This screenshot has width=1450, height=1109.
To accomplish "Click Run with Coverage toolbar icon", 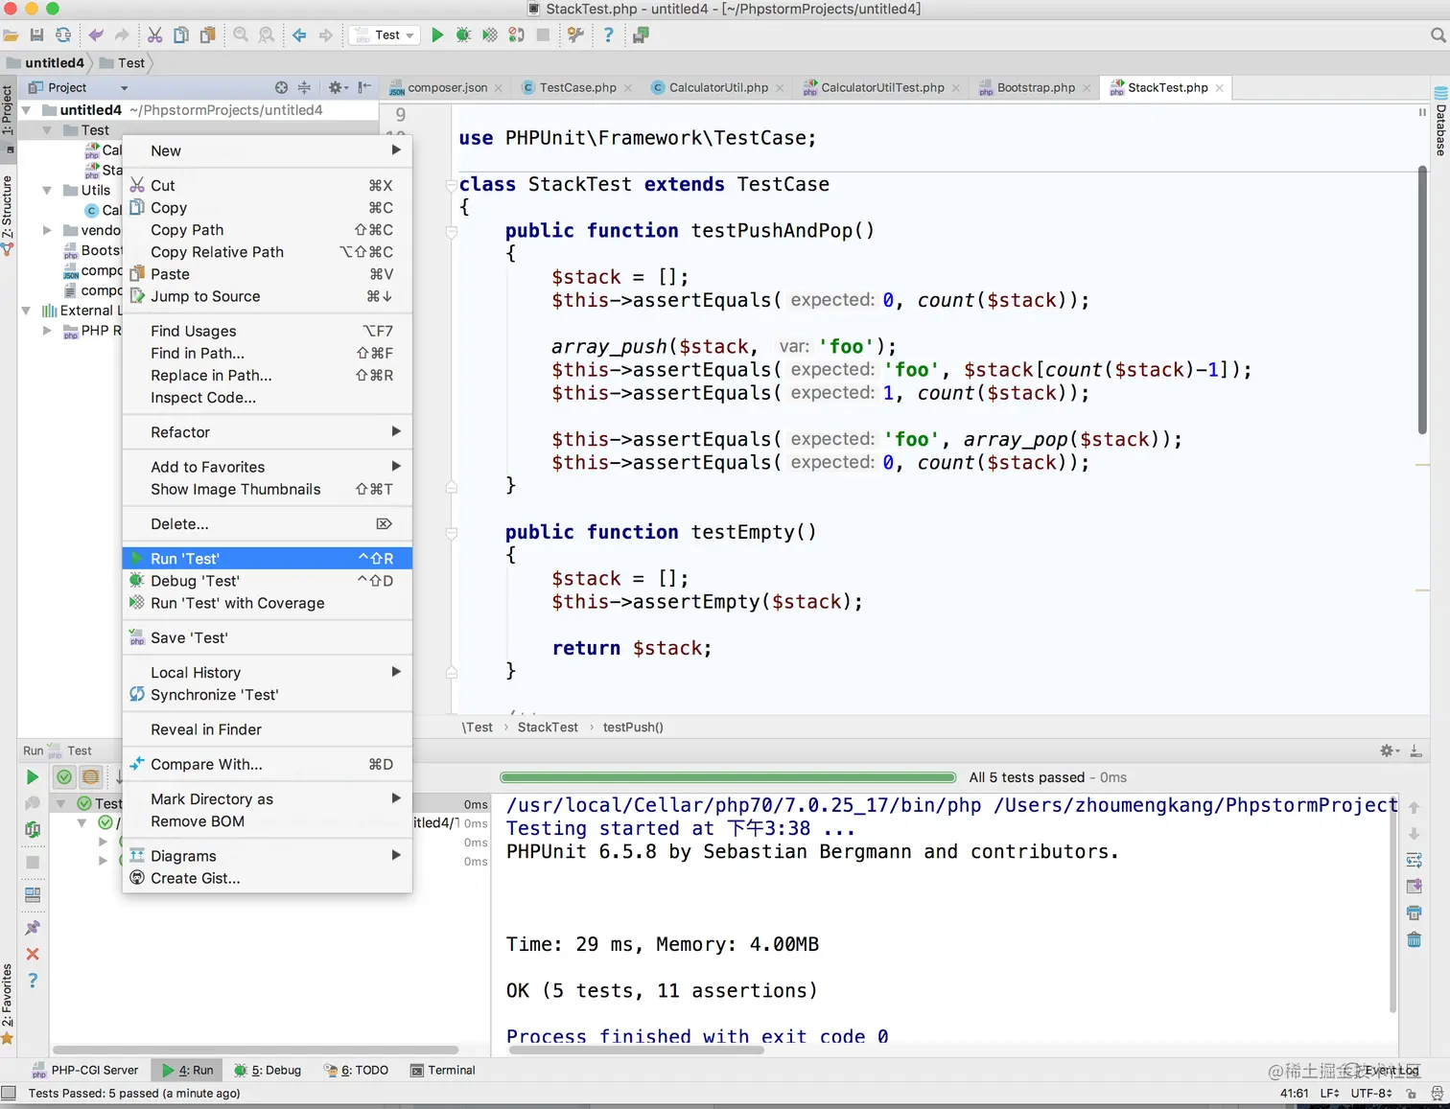I will 490,35.
